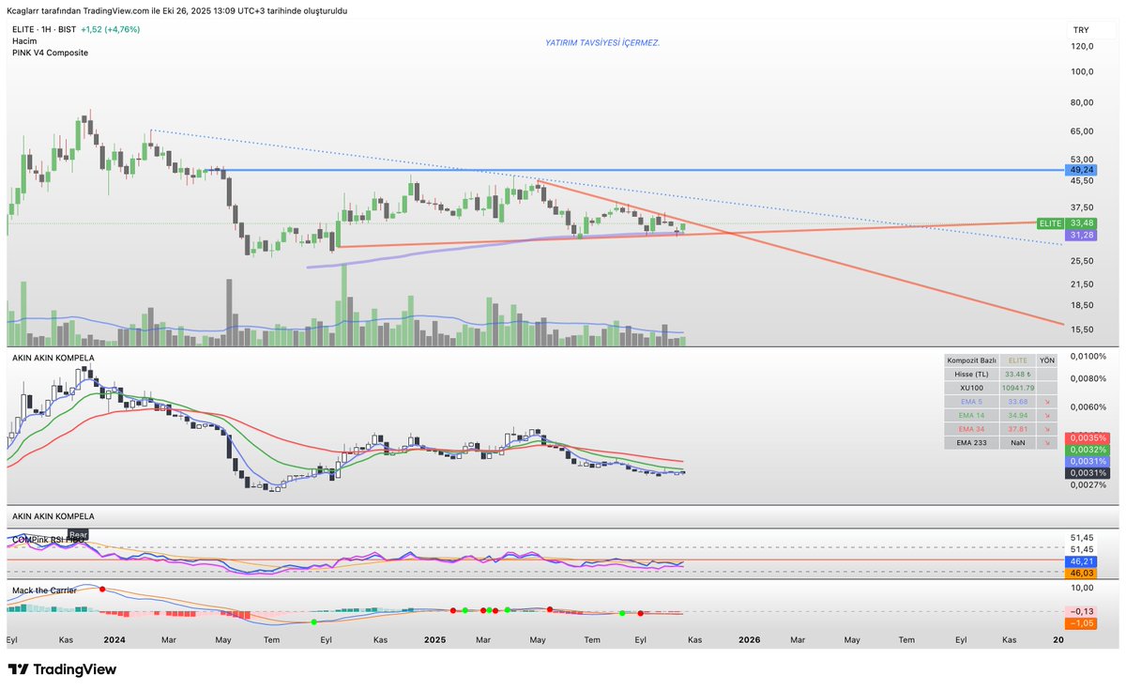Click the 0,0027% axis label
The image size is (1126, 690).
(1088, 485)
